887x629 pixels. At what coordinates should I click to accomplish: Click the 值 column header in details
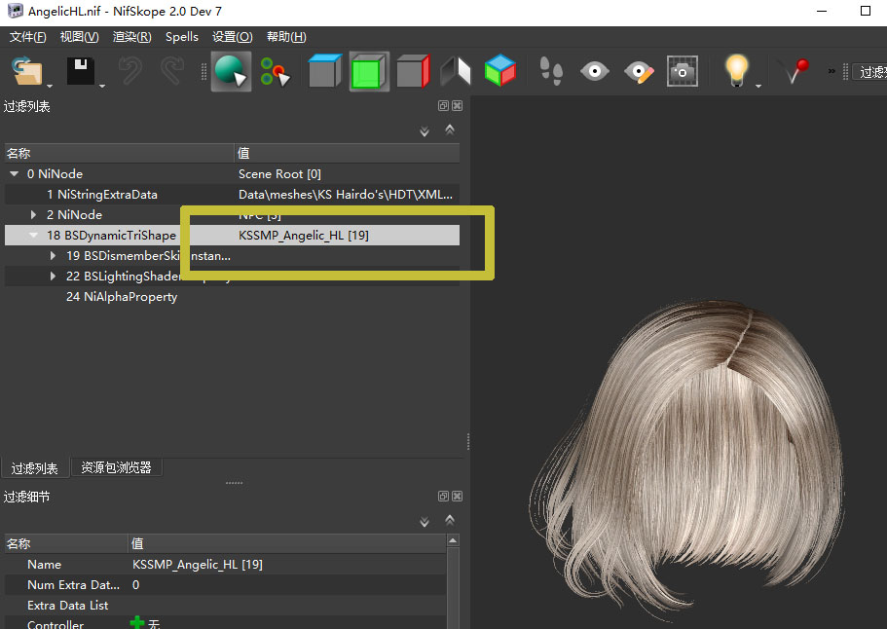pyautogui.click(x=287, y=543)
